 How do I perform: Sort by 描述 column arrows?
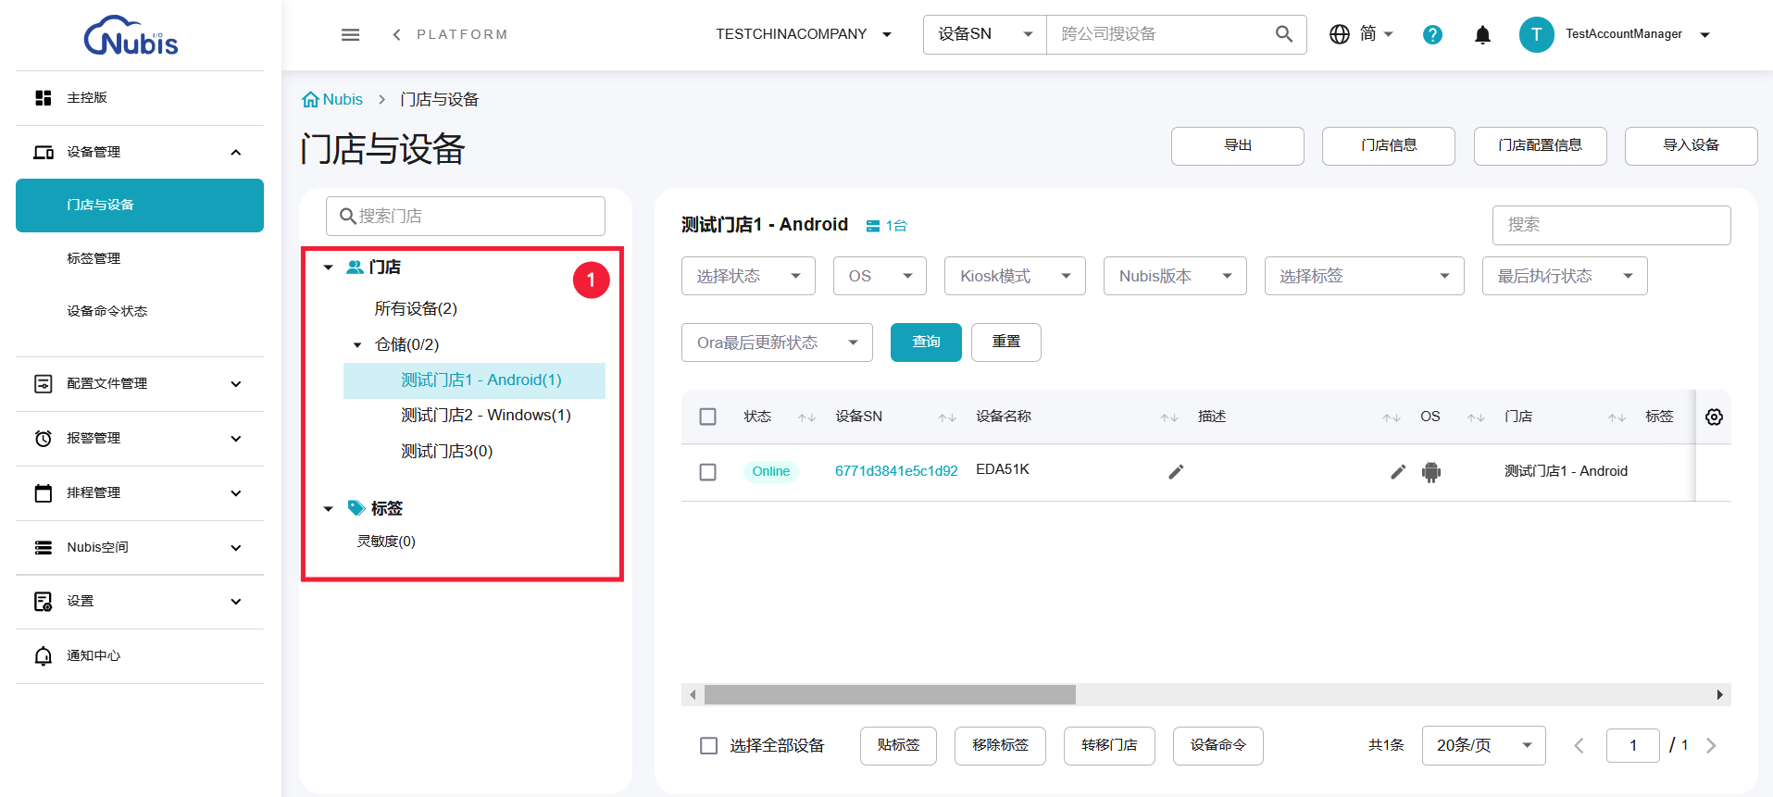click(x=1392, y=417)
